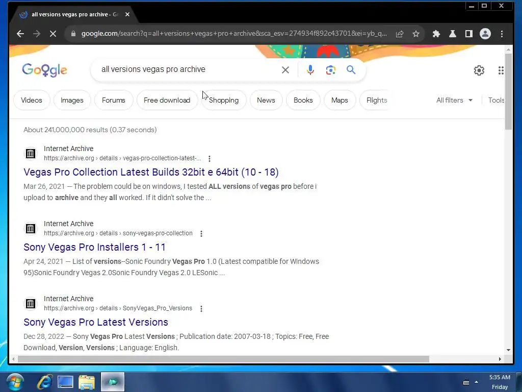Search by image with Google Lens

point(330,70)
